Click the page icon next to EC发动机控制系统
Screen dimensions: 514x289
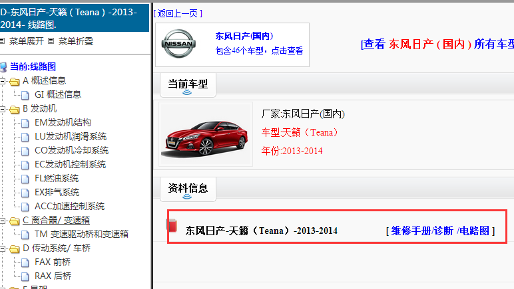pyautogui.click(x=25, y=165)
